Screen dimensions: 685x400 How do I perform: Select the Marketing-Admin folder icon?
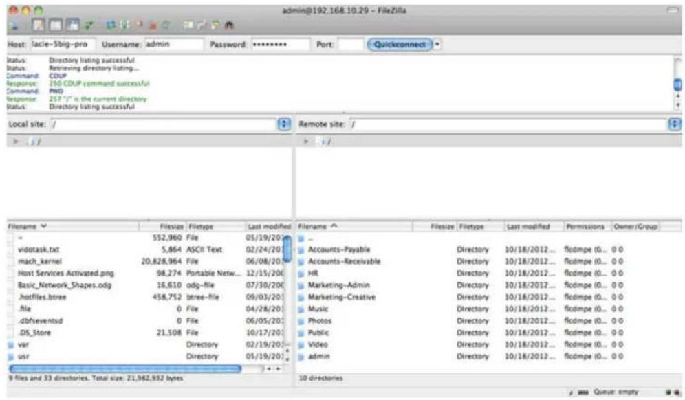[301, 286]
